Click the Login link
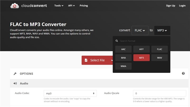Viewport: 190px width, 107px height. coord(182,6)
